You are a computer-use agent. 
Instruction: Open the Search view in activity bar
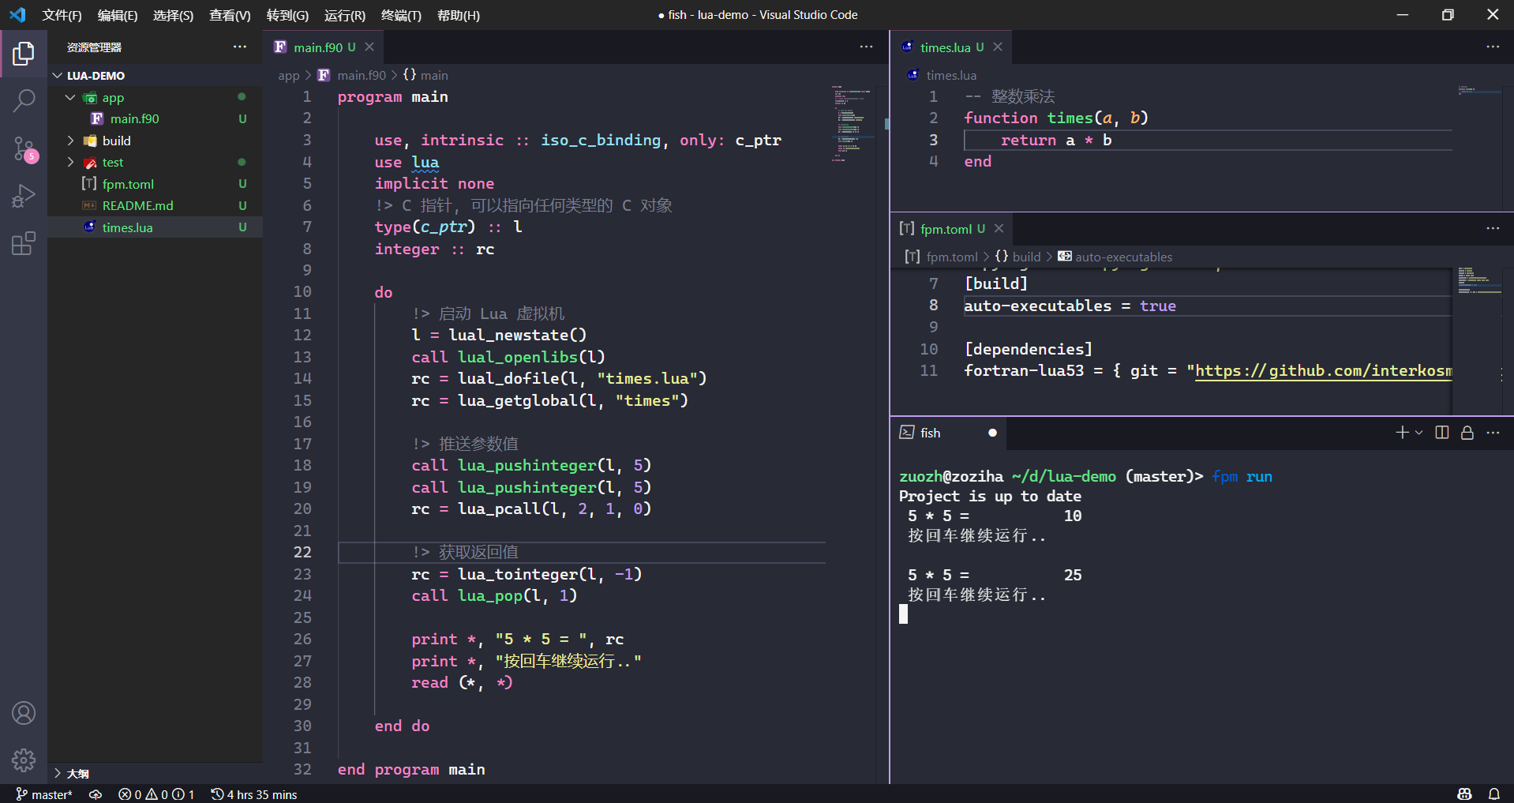pos(24,100)
